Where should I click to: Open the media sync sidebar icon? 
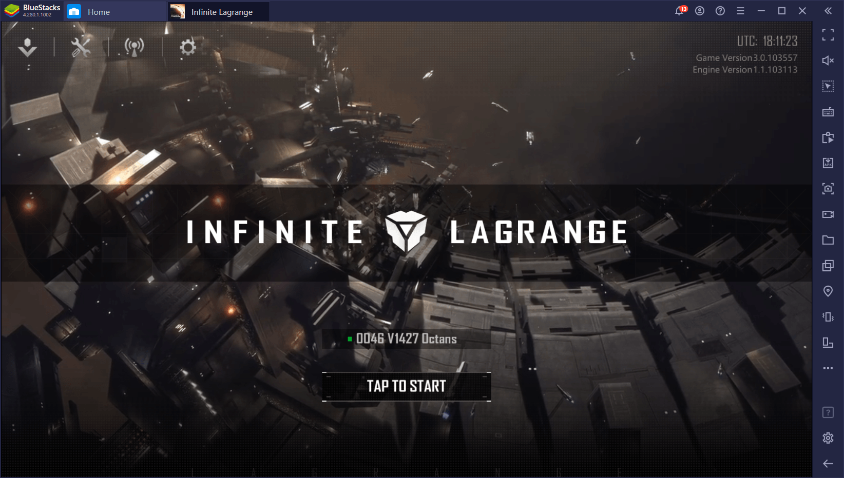[828, 137]
